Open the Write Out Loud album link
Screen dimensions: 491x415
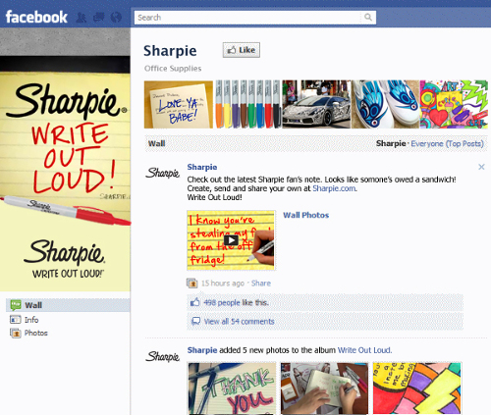(x=364, y=350)
